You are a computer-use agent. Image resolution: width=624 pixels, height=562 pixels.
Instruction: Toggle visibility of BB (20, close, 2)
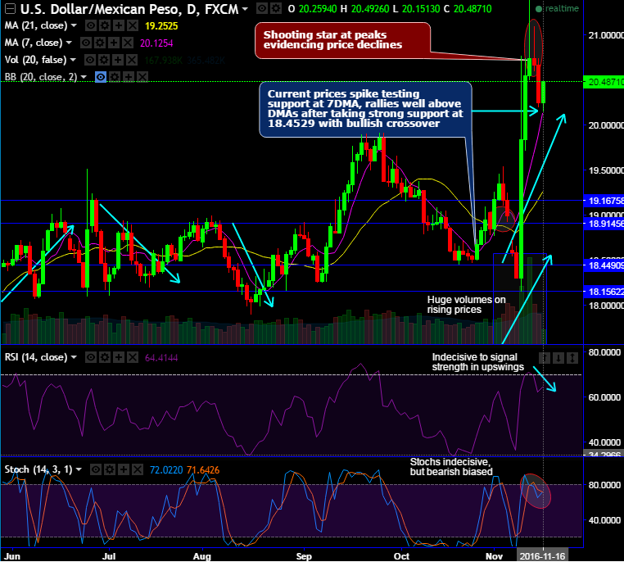pyautogui.click(x=101, y=76)
